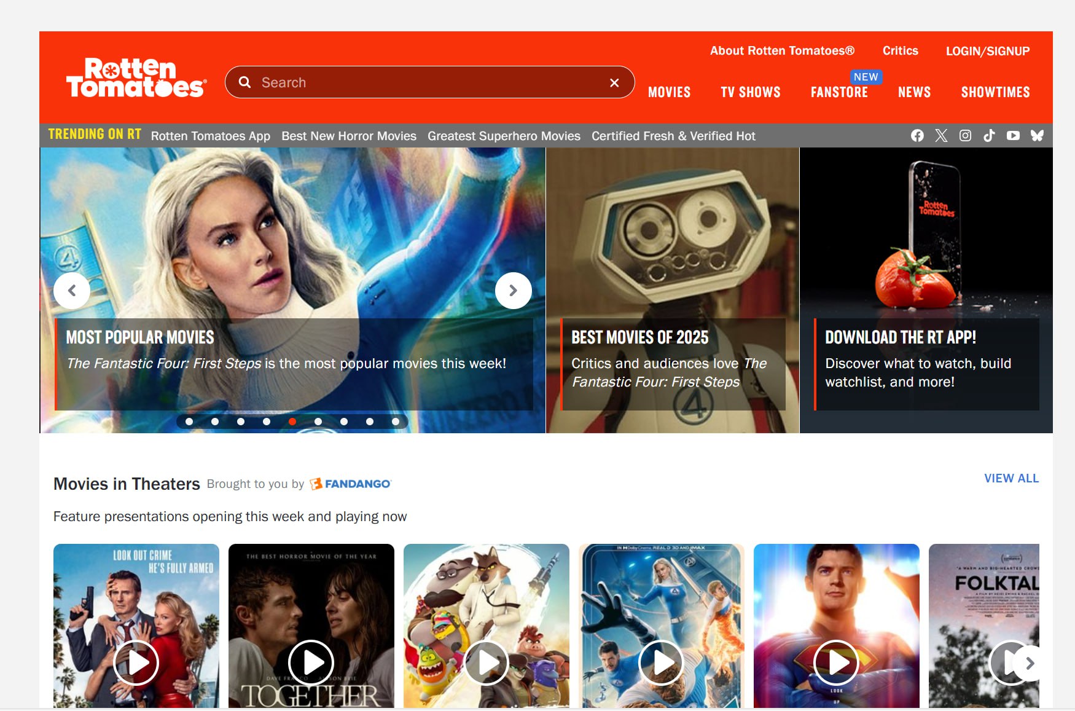Click TRENDING ON RT label
The width and height of the screenshot is (1075, 711).
click(95, 135)
